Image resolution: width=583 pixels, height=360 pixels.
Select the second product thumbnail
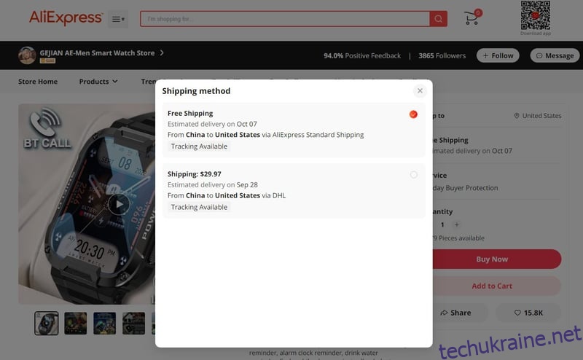point(76,323)
